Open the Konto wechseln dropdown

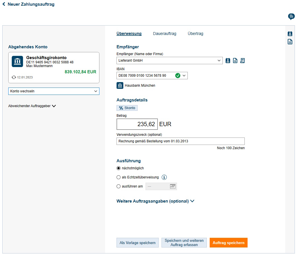point(54,91)
